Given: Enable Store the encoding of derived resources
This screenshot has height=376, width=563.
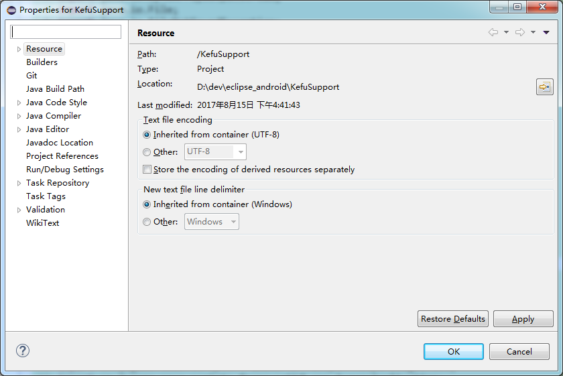Looking at the screenshot, I should [x=147, y=169].
